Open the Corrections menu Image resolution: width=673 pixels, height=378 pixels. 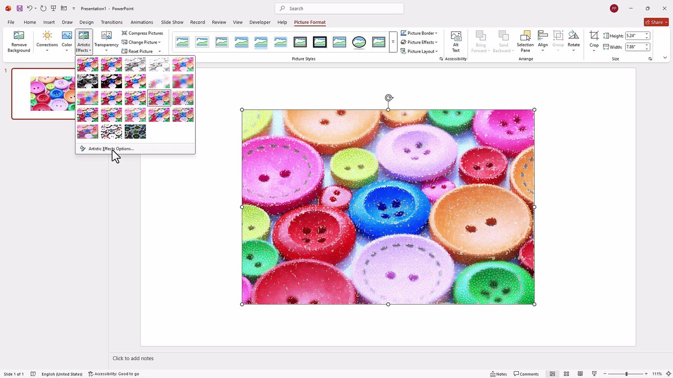[x=47, y=41]
